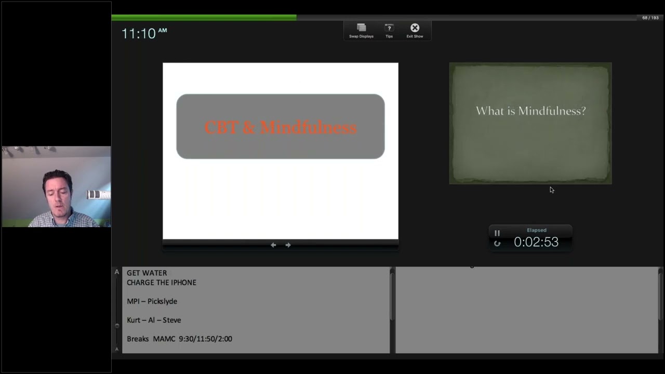665x374 pixels.
Task: Click the Breaks MAMC 9:30/11:50/2:00 note
Action: 180,339
